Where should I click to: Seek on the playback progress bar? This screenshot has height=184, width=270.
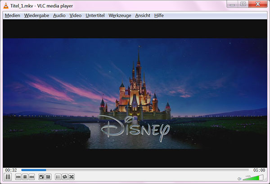tap(135, 170)
